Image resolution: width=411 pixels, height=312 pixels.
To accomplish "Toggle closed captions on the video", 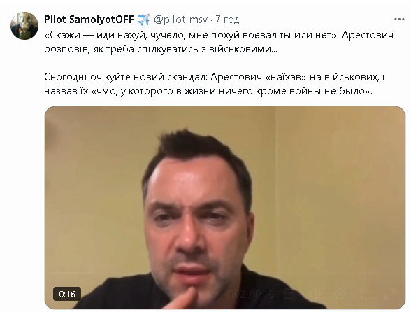I will 289,294.
